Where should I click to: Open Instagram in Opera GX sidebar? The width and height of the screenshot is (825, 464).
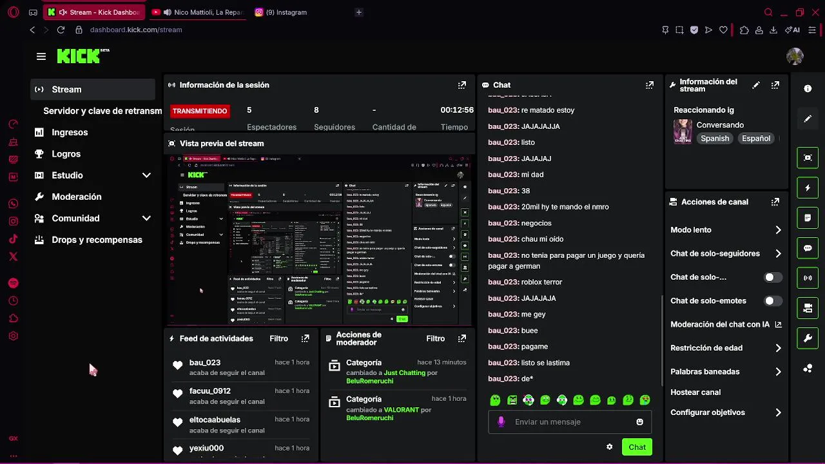pyautogui.click(x=13, y=222)
